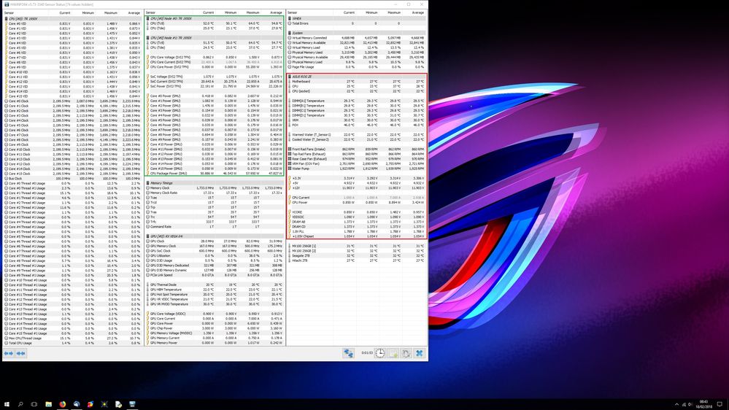Click the Current column header in left pane
This screenshot has width=729, height=410.
pyautogui.click(x=65, y=13)
